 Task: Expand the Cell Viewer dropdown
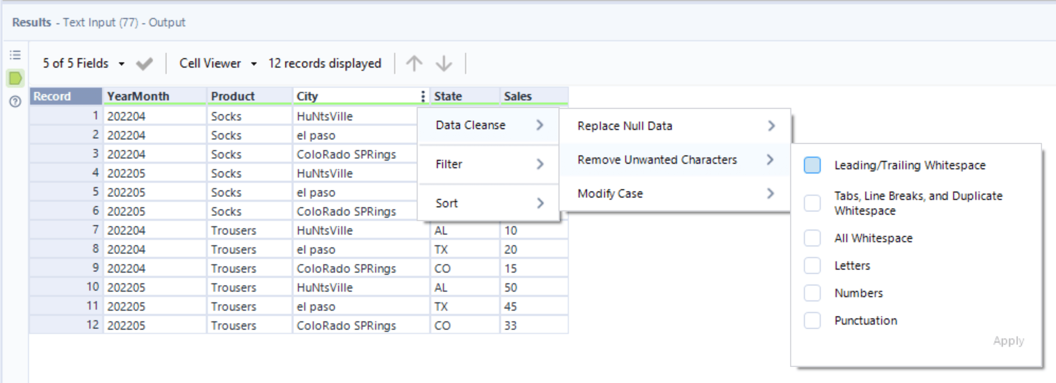point(218,63)
